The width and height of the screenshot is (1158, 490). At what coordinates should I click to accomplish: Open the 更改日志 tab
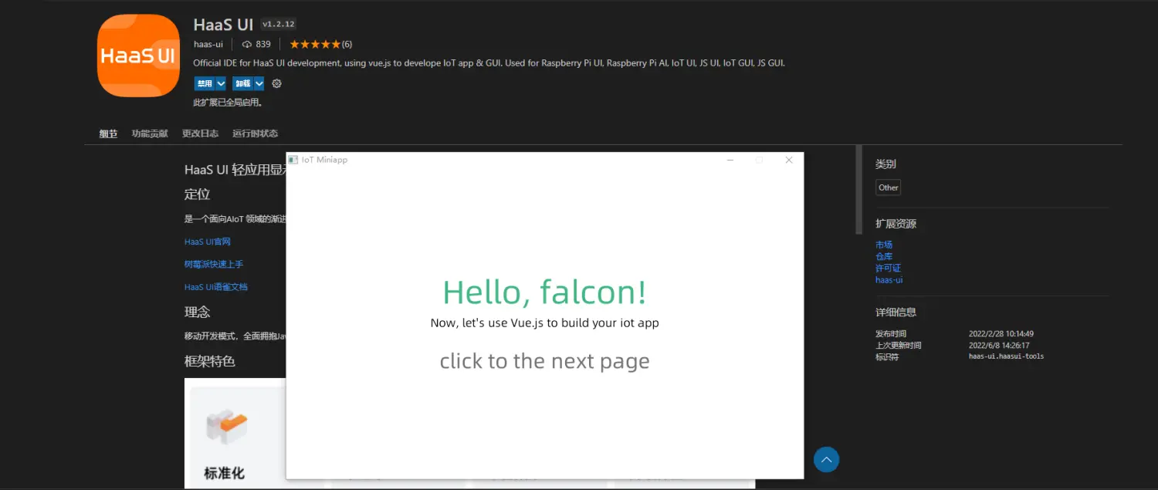pyautogui.click(x=200, y=133)
